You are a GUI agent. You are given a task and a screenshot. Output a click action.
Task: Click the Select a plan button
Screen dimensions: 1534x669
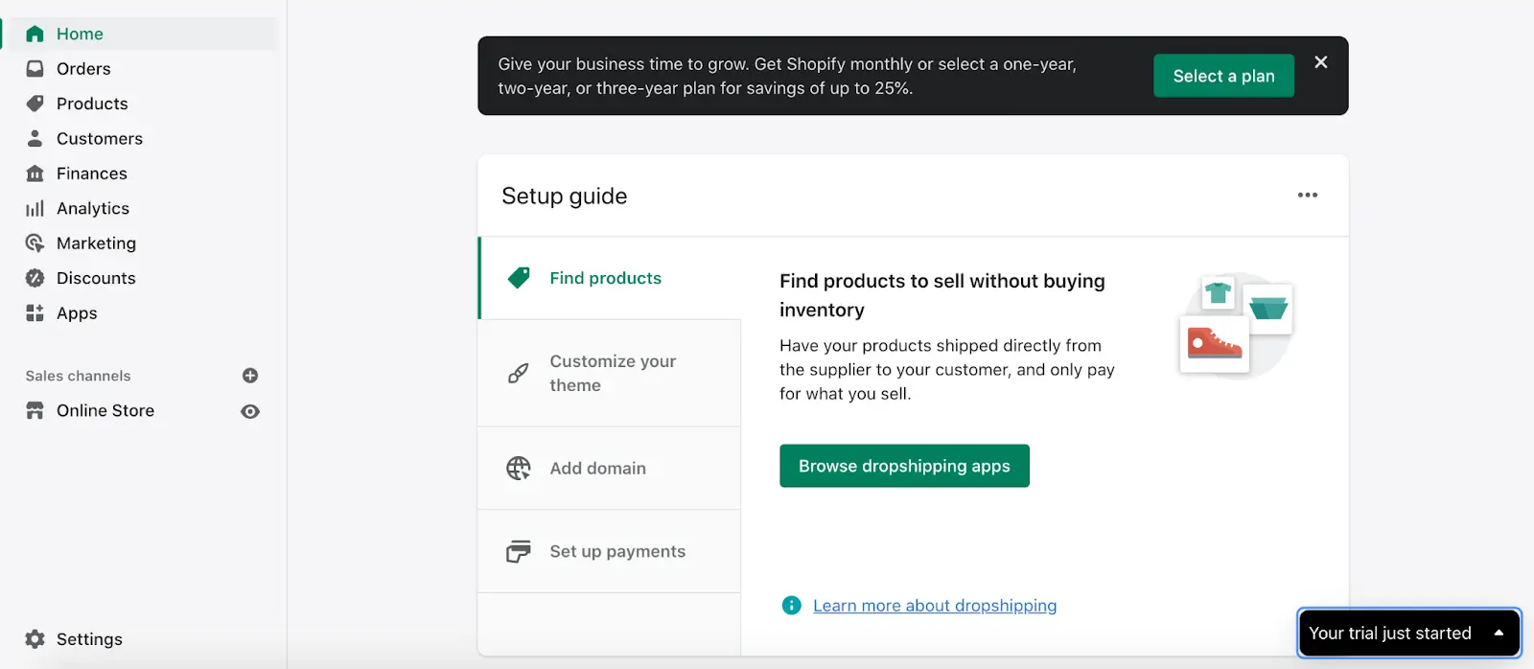pyautogui.click(x=1223, y=76)
